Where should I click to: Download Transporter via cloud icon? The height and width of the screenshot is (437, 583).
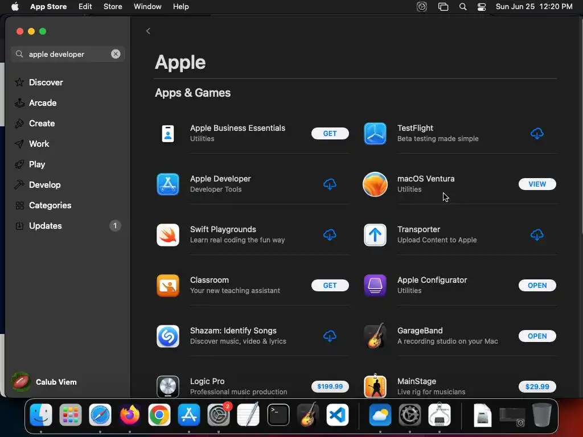[x=537, y=235]
